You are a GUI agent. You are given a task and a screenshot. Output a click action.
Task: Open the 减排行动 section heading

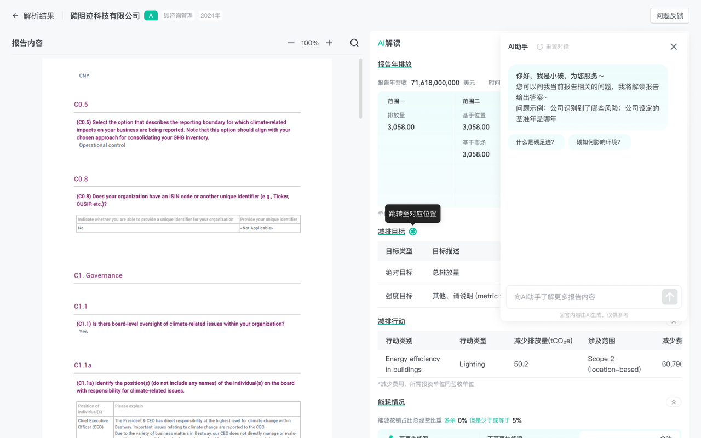391,321
